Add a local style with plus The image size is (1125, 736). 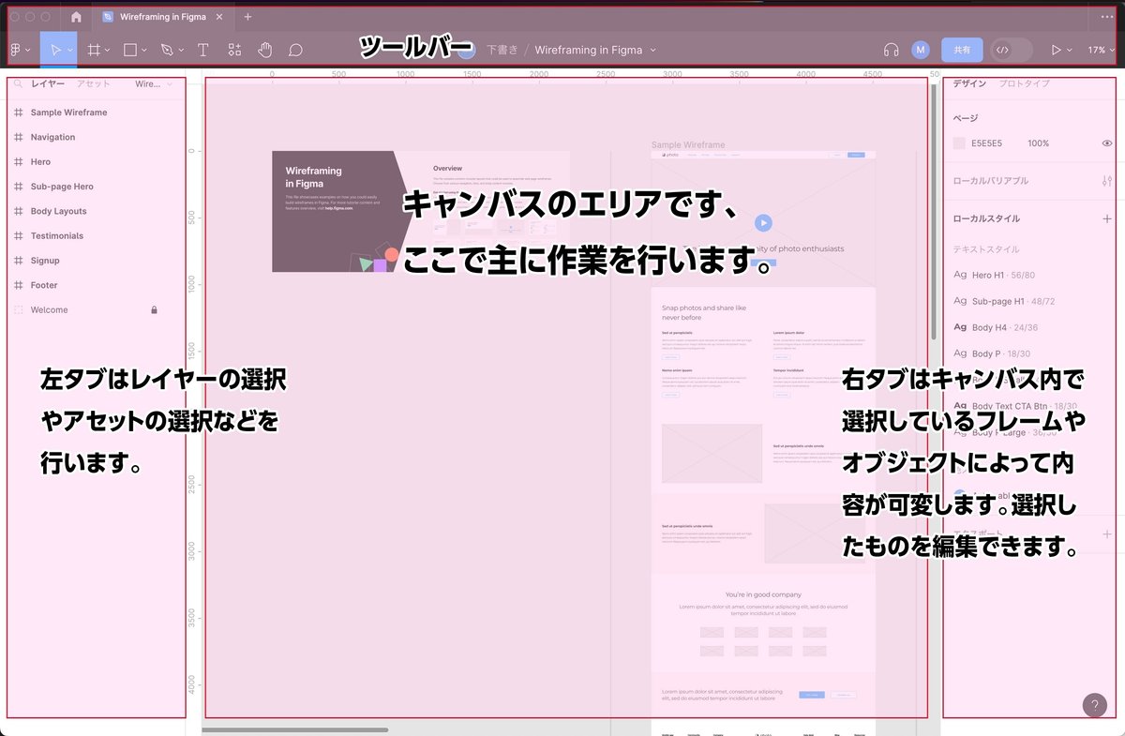click(x=1107, y=218)
